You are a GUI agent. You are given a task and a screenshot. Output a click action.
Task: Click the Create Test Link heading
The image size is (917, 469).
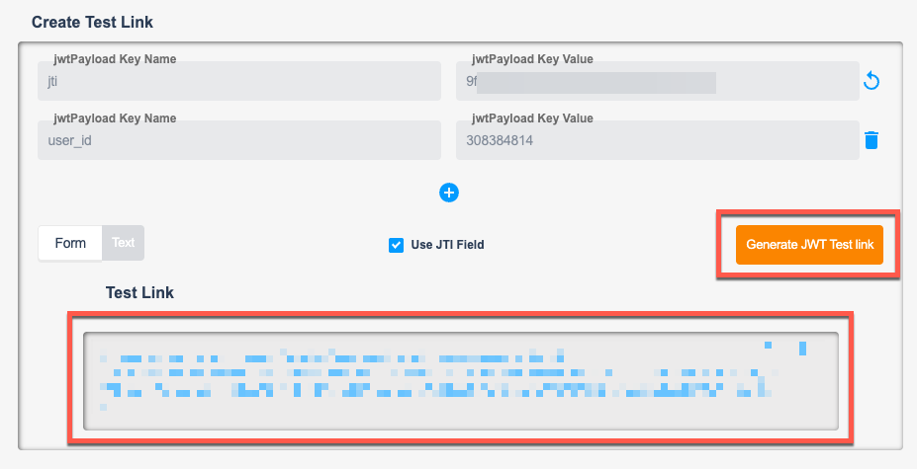[x=92, y=22]
